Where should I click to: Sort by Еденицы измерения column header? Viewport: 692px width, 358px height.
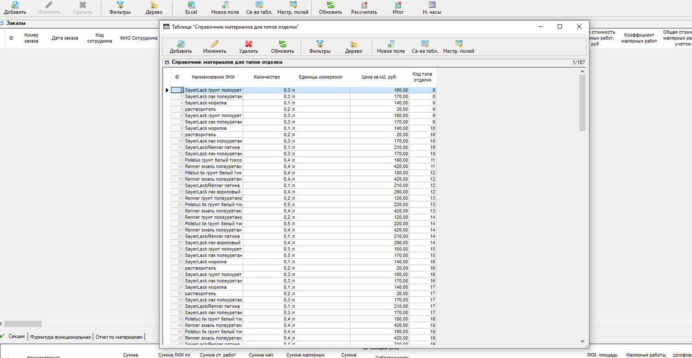point(320,77)
